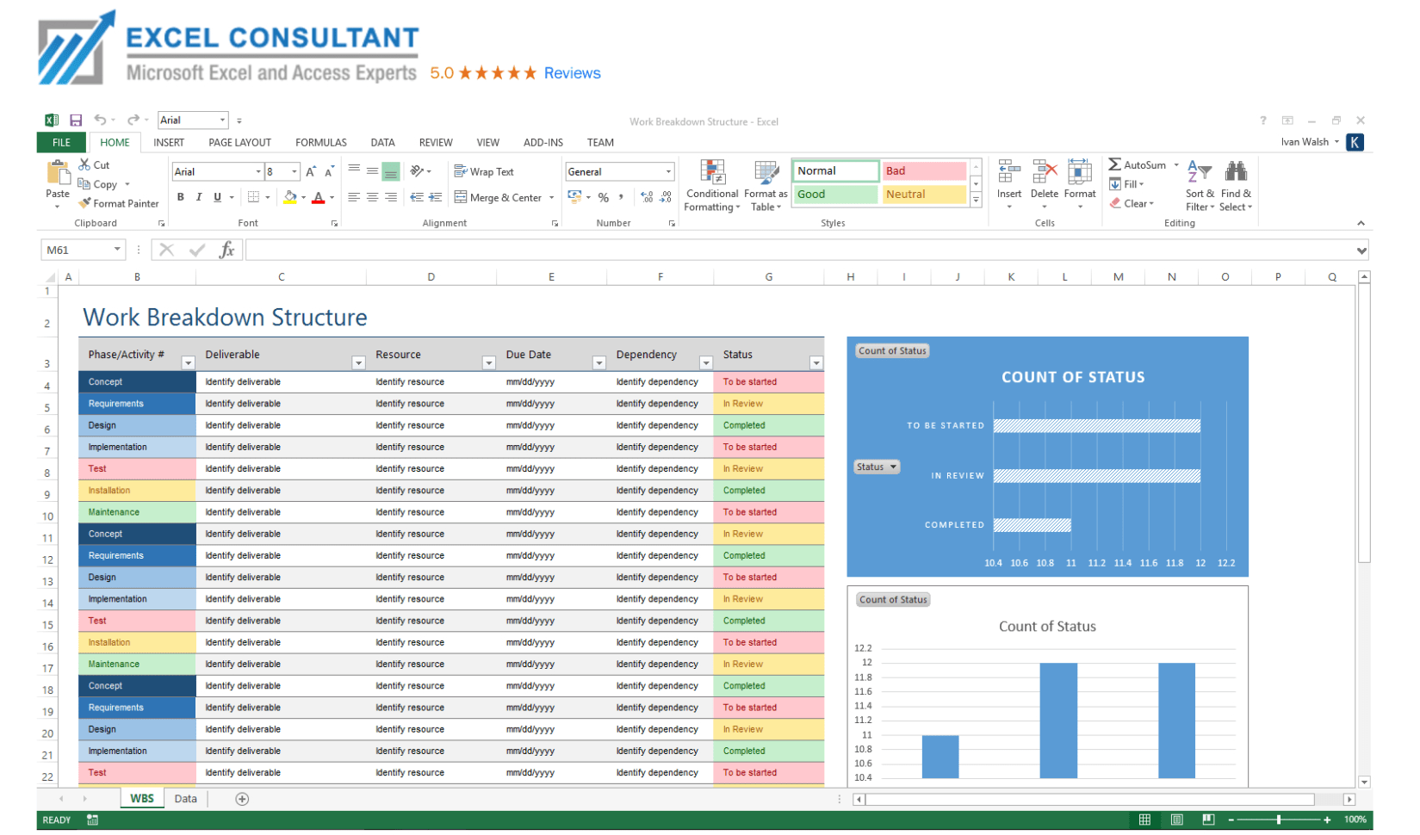Viewport: 1420px width, 835px height.
Task: Toggle italic formatting
Action: coord(199,197)
